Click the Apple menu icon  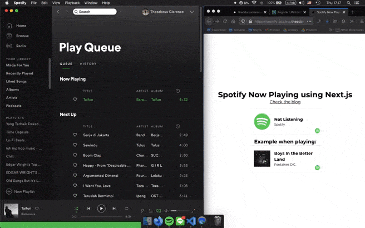point(7,3)
